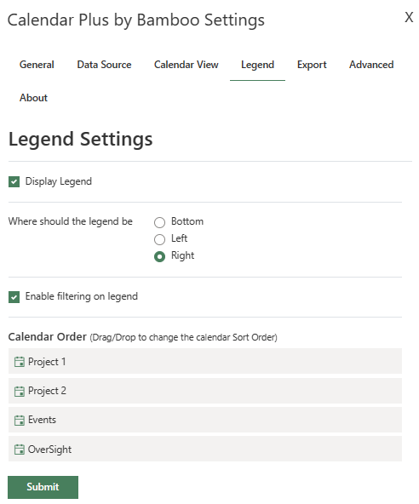Select the Left legend position
The height and width of the screenshot is (504, 419).
coord(159,239)
